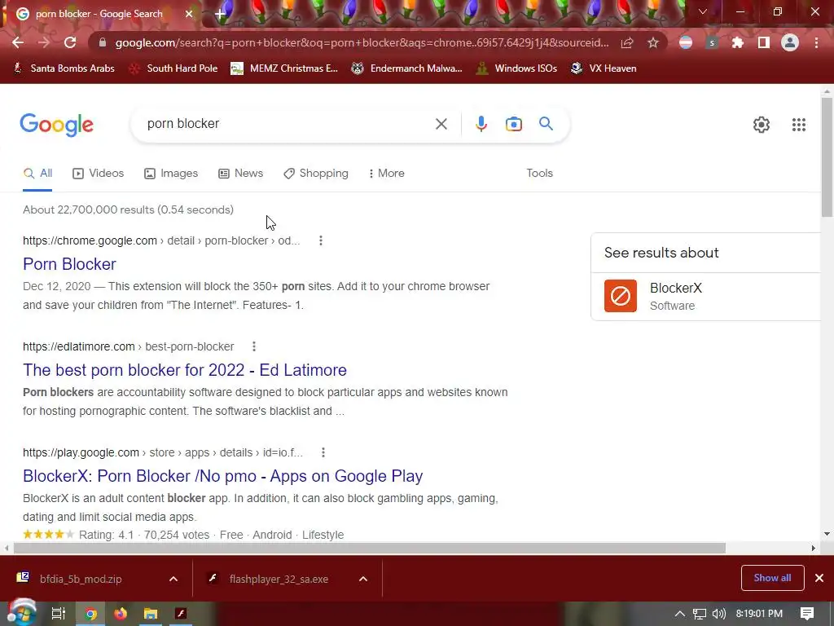Open the action center notifications
834x626 pixels.
point(807,614)
